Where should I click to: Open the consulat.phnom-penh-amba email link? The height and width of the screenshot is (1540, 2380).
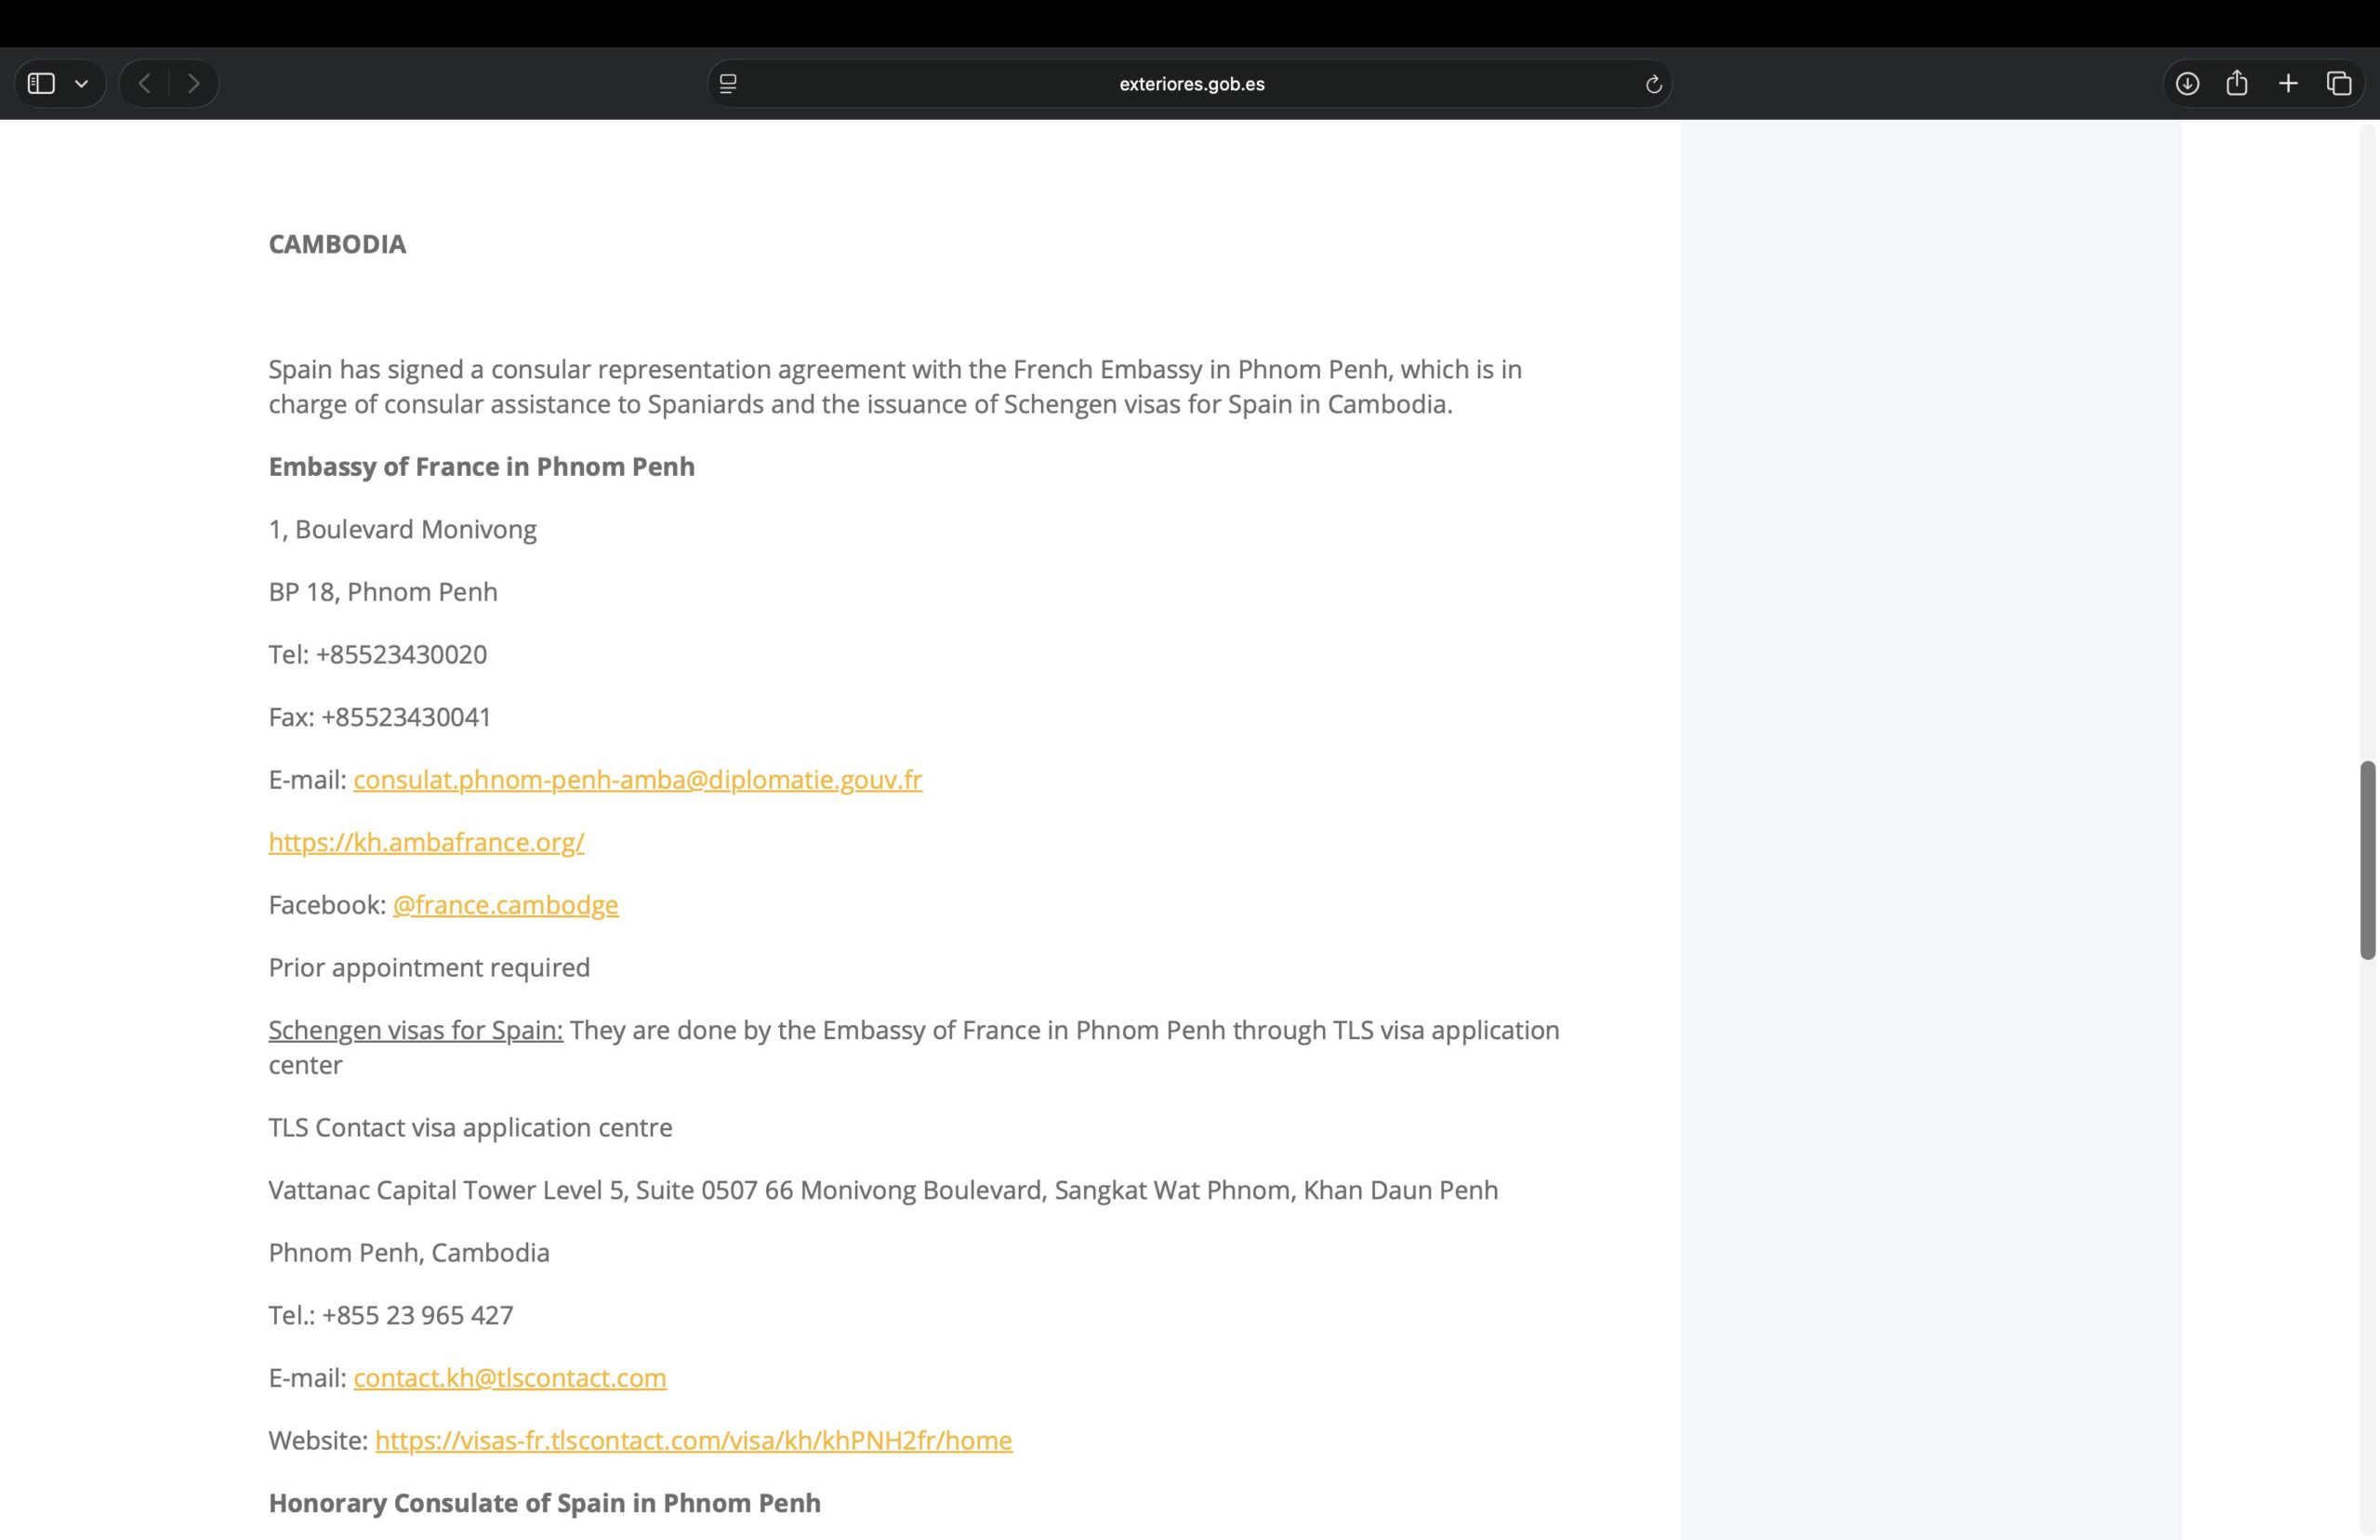(637, 780)
